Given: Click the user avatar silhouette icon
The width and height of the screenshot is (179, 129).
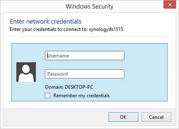Looking at the screenshot, I should coord(26,72).
